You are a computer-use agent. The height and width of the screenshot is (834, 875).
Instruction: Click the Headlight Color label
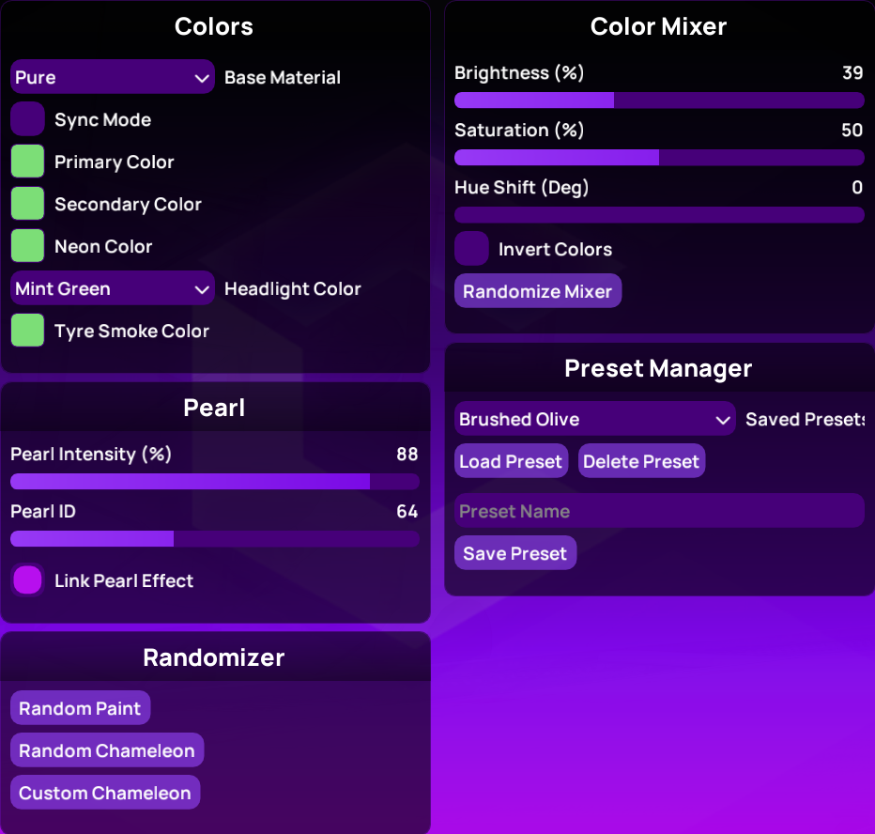point(292,289)
